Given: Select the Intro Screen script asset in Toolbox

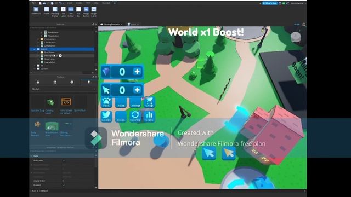Looking at the screenshot, I should (x=66, y=105).
